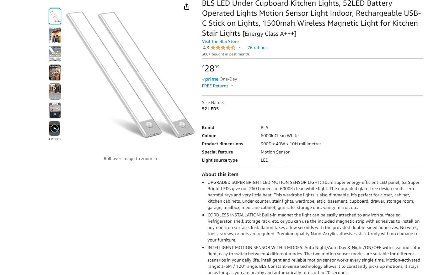Click the 4 VIDEOS label
This screenshot has width=428, height=275.
point(55,139)
